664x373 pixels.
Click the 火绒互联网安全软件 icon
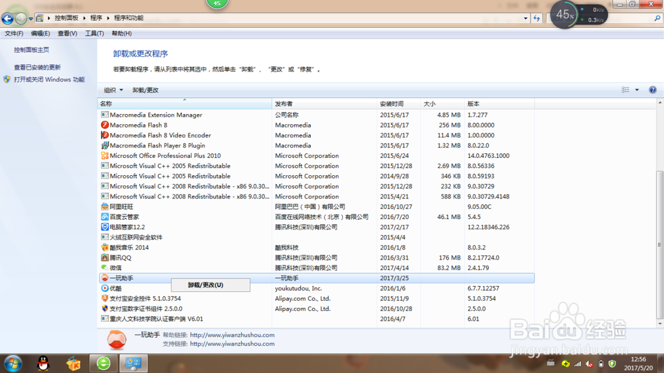(x=105, y=237)
